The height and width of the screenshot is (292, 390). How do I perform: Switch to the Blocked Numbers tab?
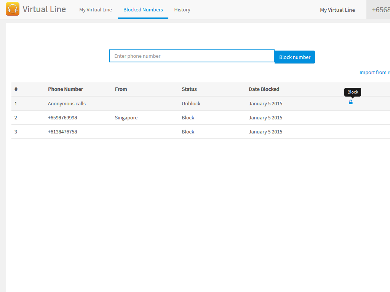[143, 10]
